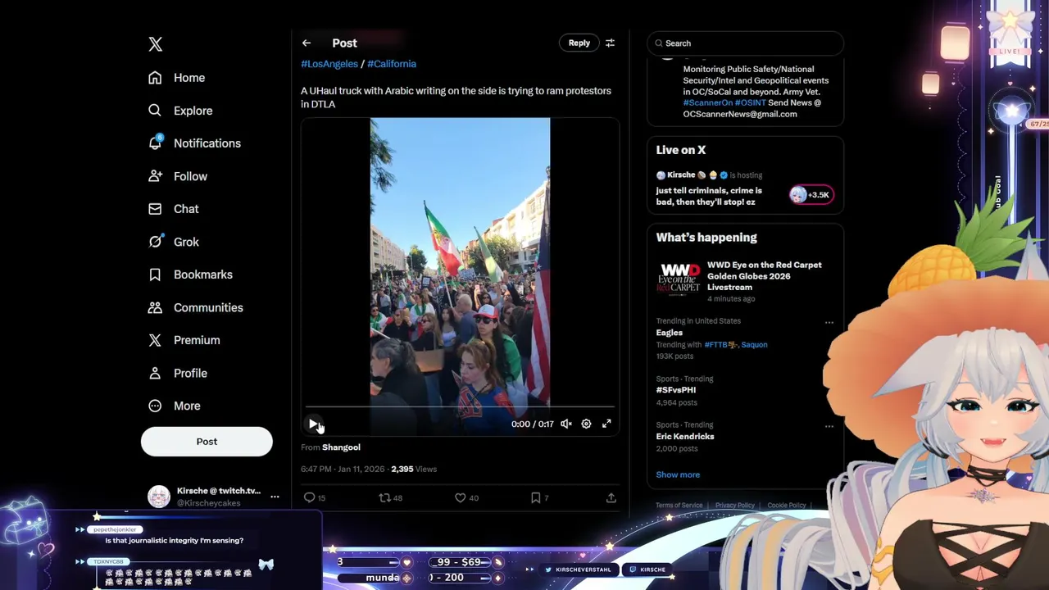Open more options for Eagles trend
1049x590 pixels.
click(829, 323)
